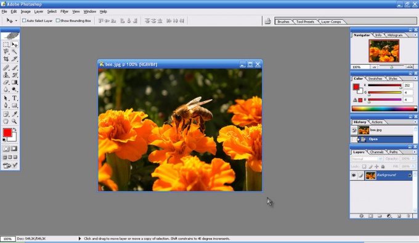
Task: Switch to the Channels tab
Action: coord(376,152)
